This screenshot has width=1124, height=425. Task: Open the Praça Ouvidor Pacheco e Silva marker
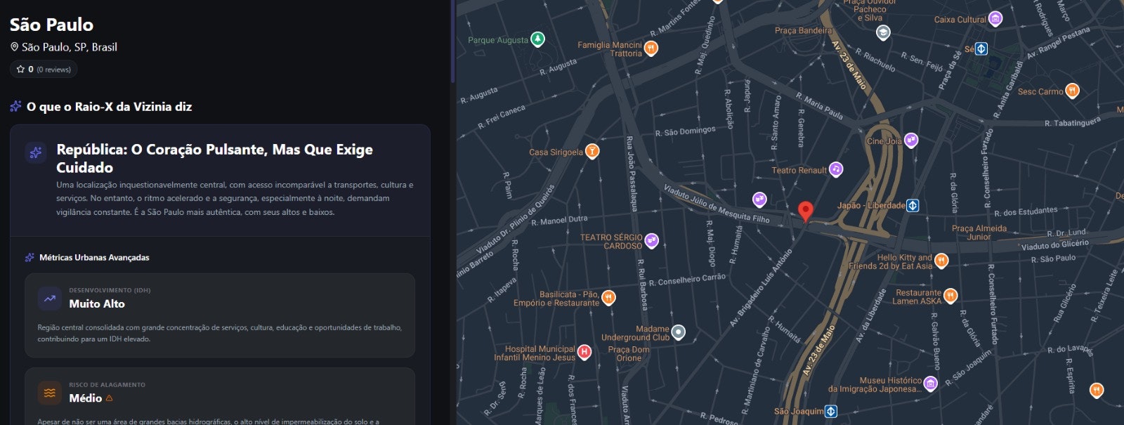[x=884, y=32]
